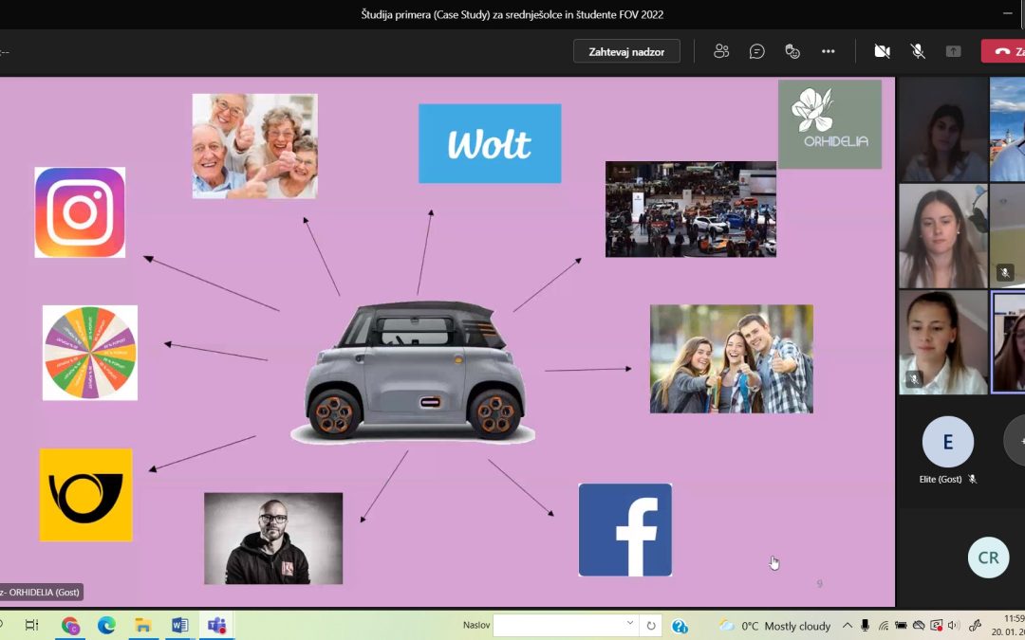
Task: Click the ORHIDELIA (Gost) presenter label
Action: (x=41, y=593)
